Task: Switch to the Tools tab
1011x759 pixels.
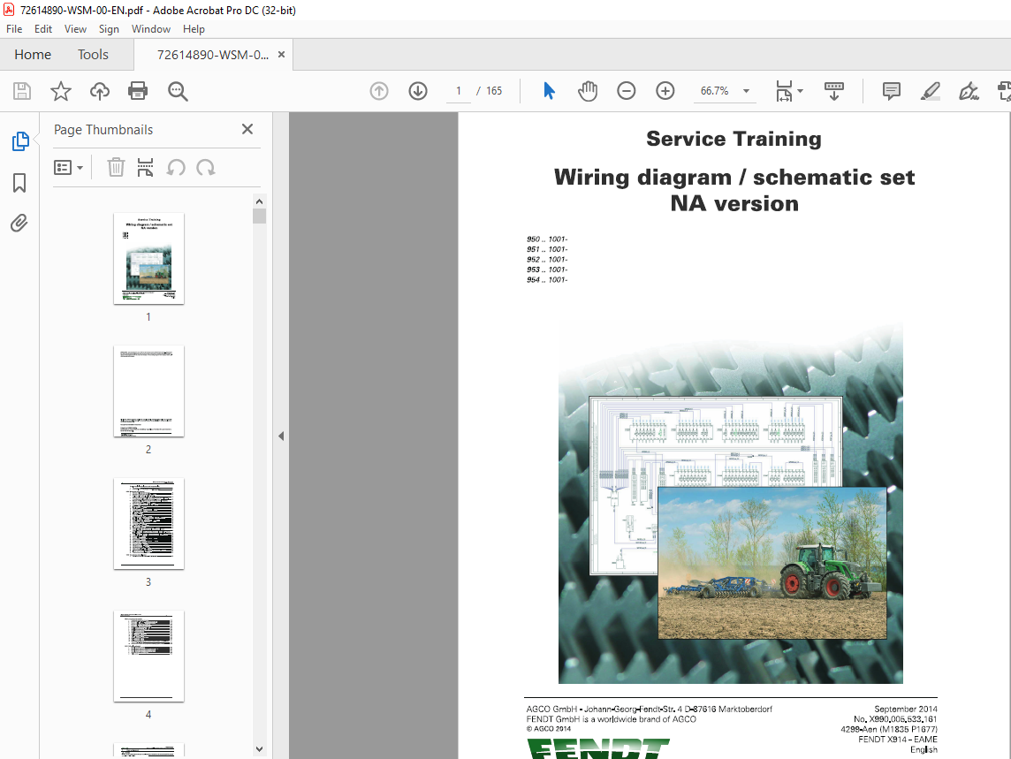Action: 93,55
